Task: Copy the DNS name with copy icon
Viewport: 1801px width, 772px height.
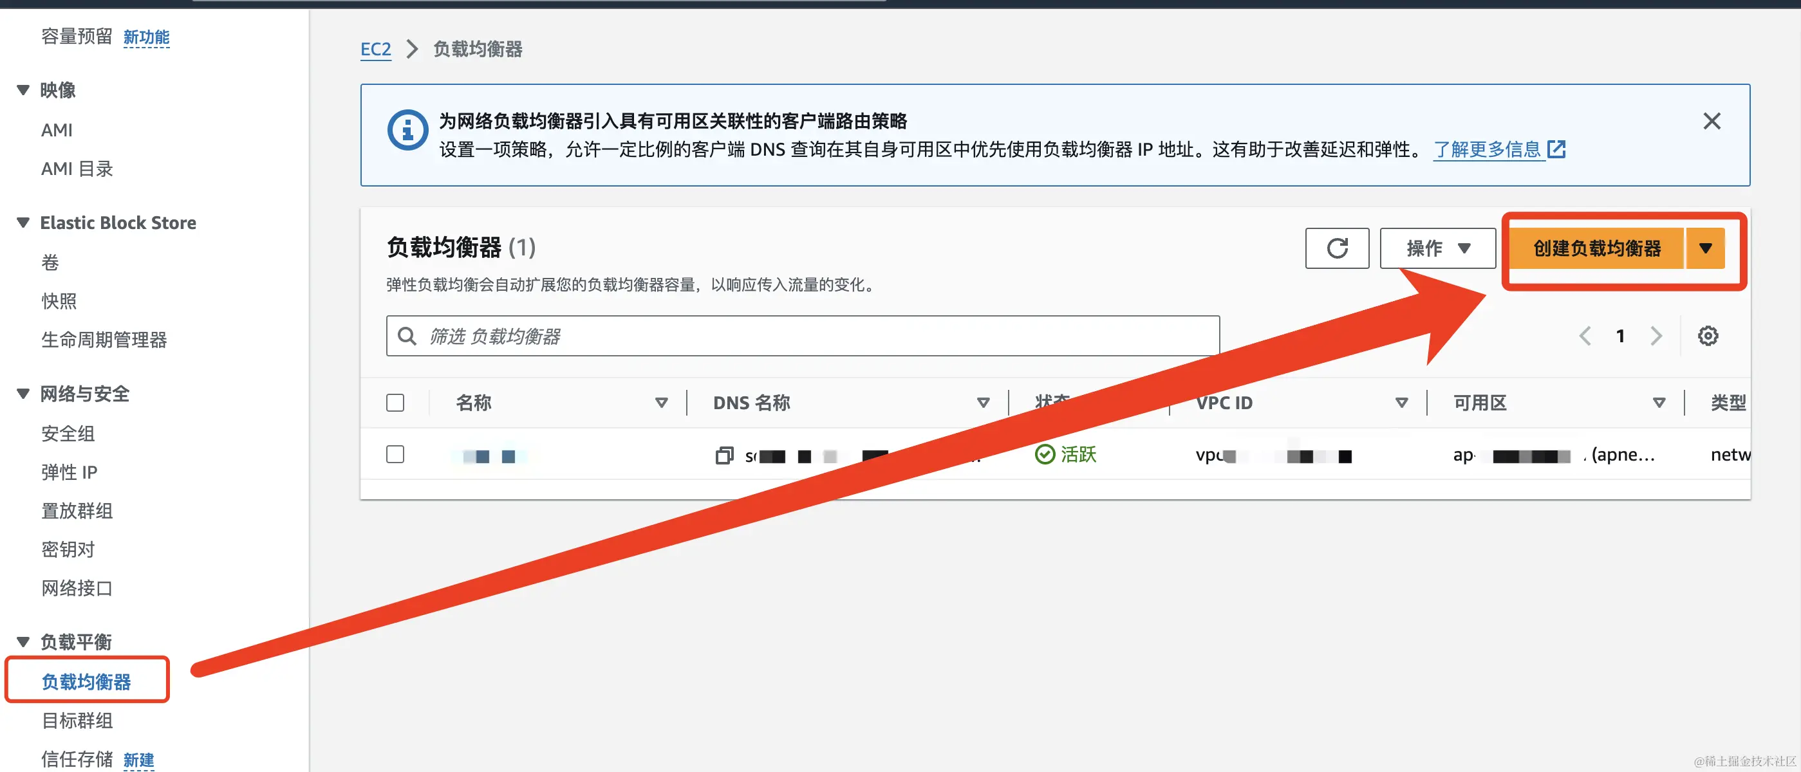Action: tap(723, 455)
